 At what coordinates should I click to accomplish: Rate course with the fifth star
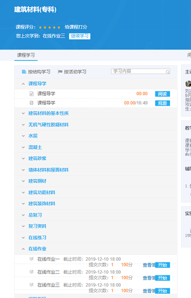coord(59,27)
